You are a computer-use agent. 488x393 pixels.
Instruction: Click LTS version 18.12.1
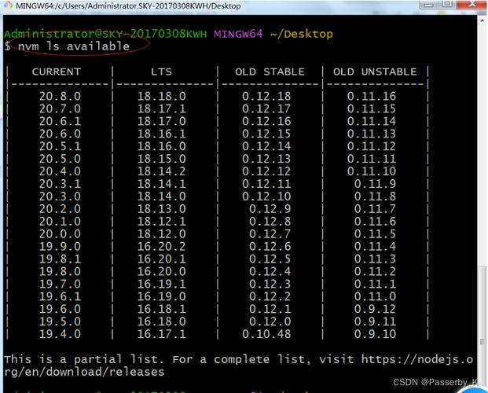162,222
